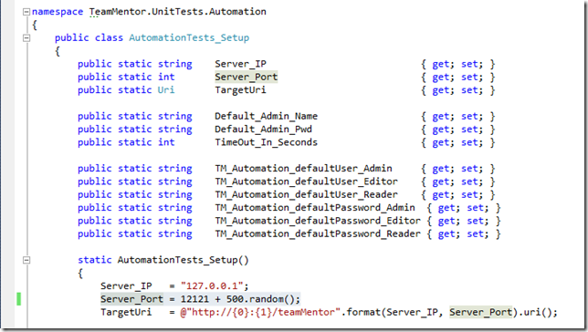Click the TargetUri property declaration name
The height and width of the screenshot is (332, 588).
pos(240,90)
